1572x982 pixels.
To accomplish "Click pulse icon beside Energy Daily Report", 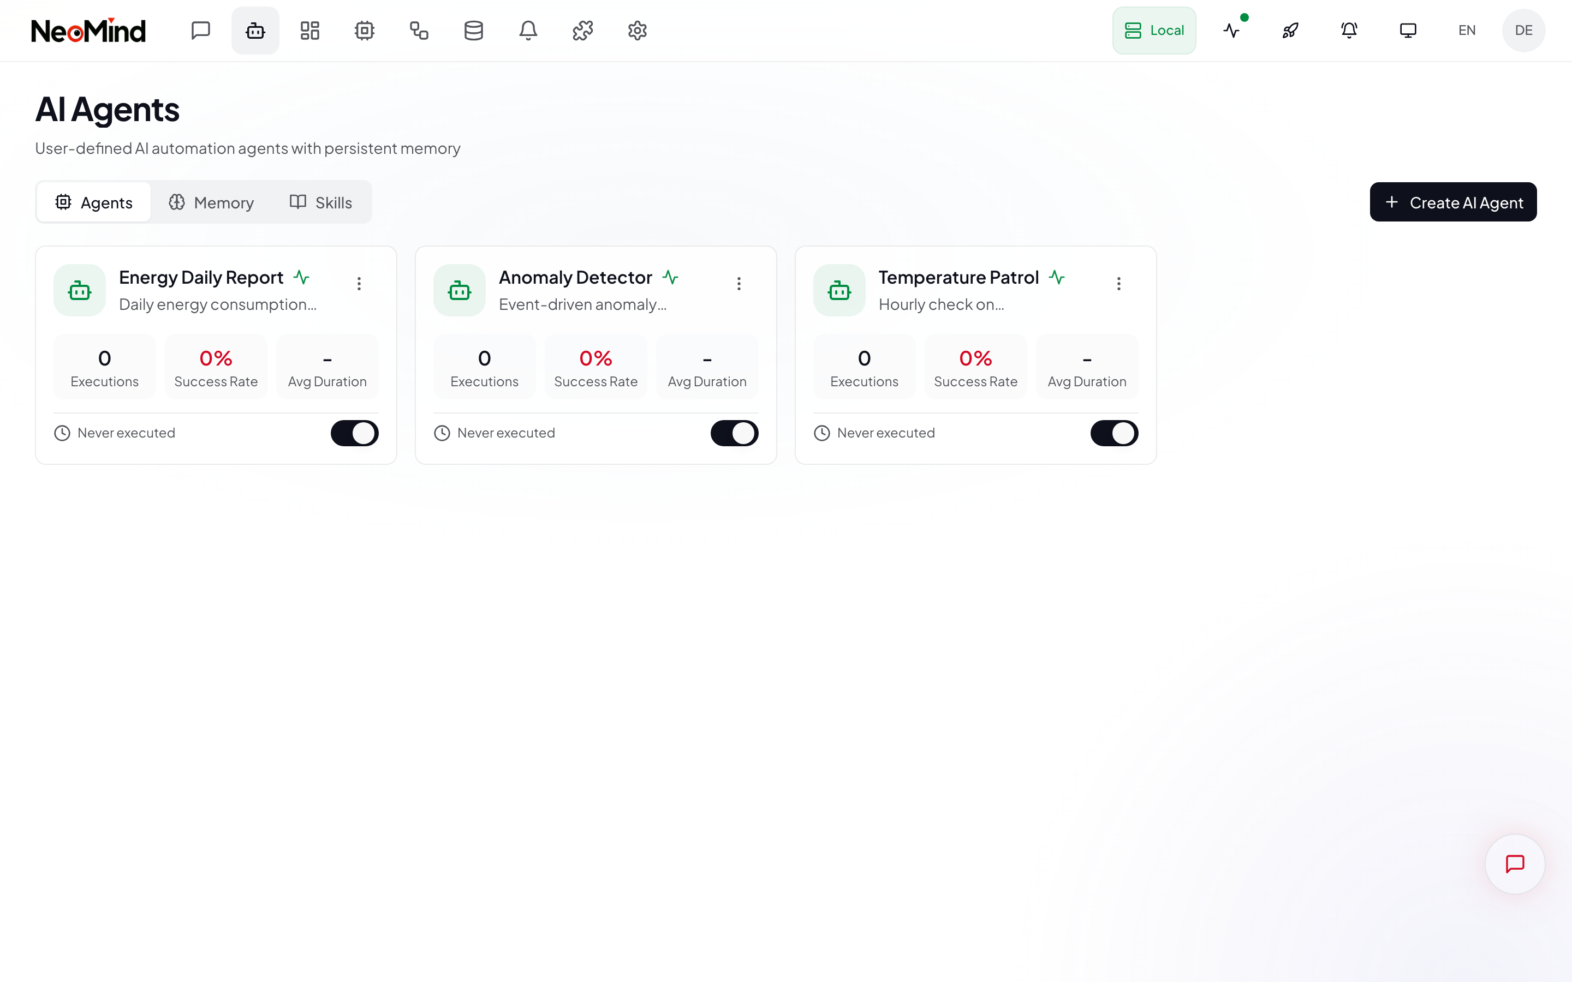I will point(301,277).
